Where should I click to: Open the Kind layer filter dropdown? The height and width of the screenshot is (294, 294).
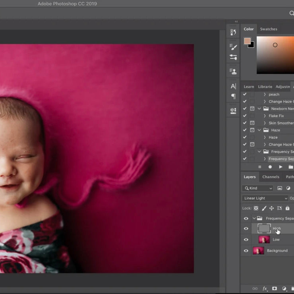point(258,188)
